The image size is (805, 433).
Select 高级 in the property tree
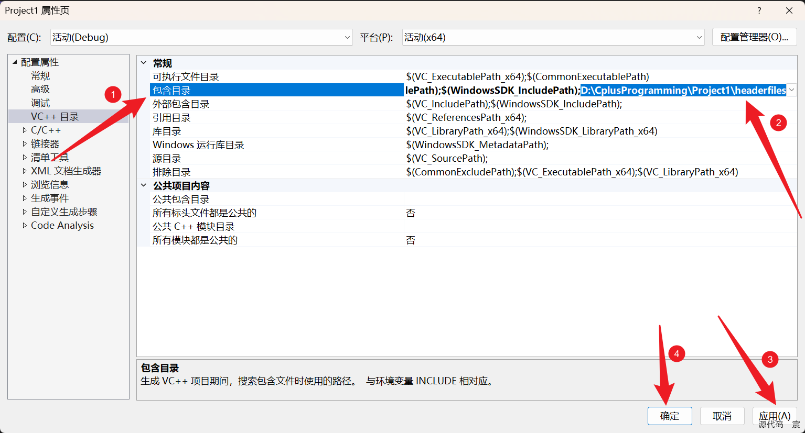pyautogui.click(x=40, y=90)
